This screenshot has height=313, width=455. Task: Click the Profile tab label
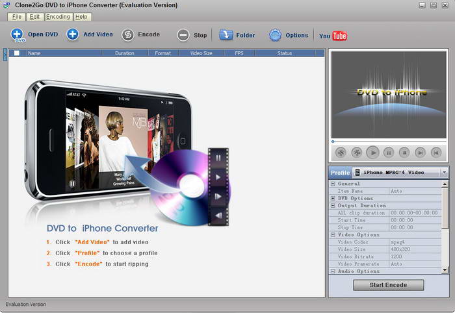coord(340,173)
